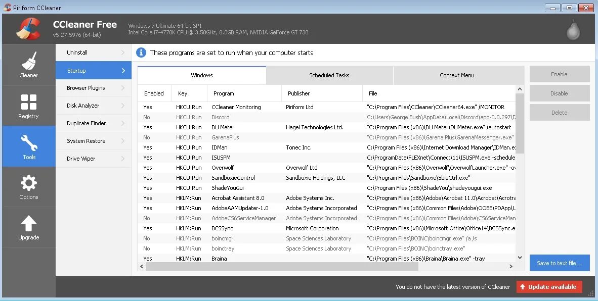Click the horizontal scrollbar right arrow
598x301 pixels.
pos(511,266)
